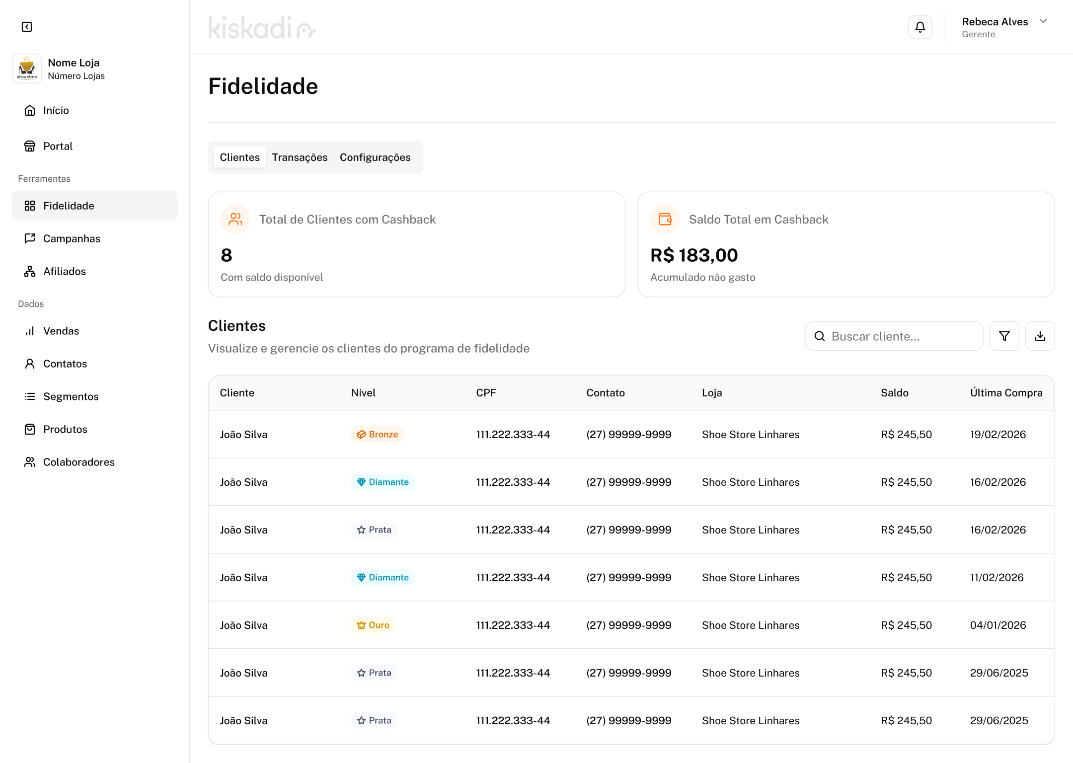Click the Vendas bar chart icon
The image size is (1073, 763).
click(x=30, y=331)
